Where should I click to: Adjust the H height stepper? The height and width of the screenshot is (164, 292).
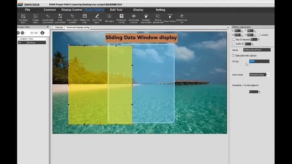[255, 35]
